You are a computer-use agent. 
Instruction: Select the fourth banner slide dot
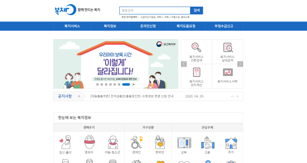click(110, 85)
